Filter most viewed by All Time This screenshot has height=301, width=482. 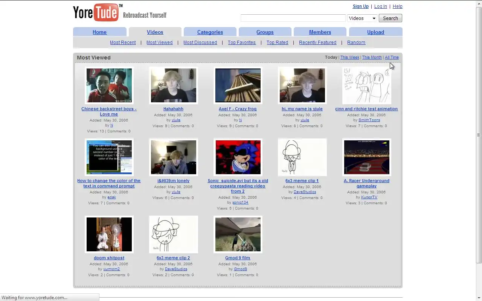pos(392,58)
